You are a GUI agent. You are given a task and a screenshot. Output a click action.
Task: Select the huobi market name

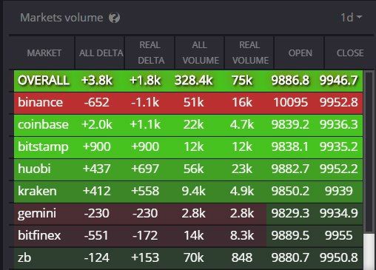click(34, 169)
